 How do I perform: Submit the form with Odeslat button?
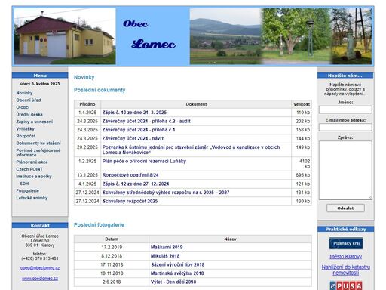(x=345, y=208)
